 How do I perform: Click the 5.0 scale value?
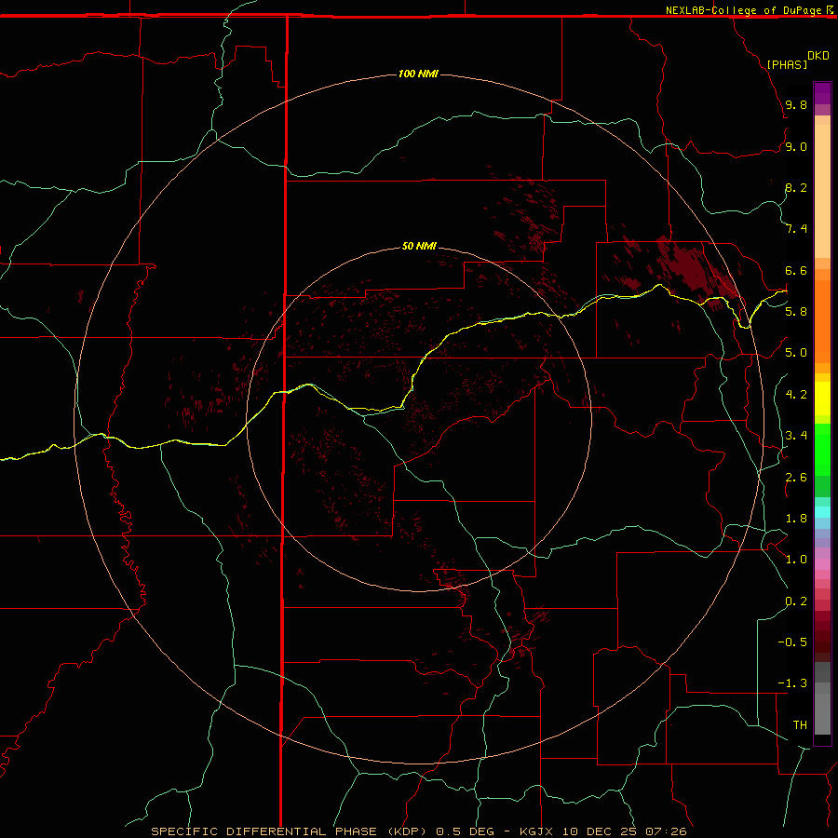[x=796, y=353]
